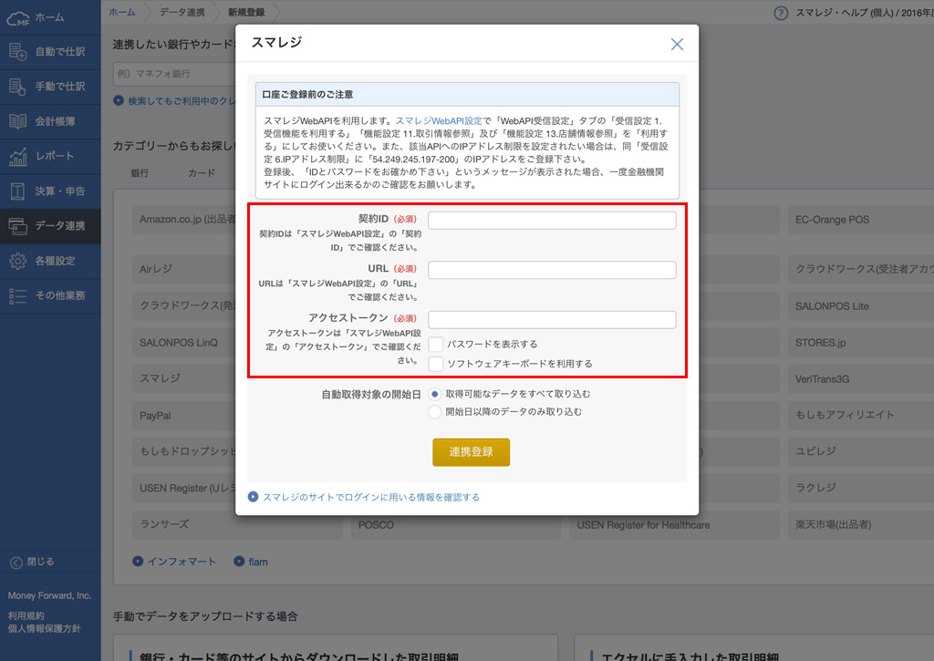Open スマレジのサイトでログインに用いる情報を確認する link
The image size is (934, 661).
click(371, 497)
